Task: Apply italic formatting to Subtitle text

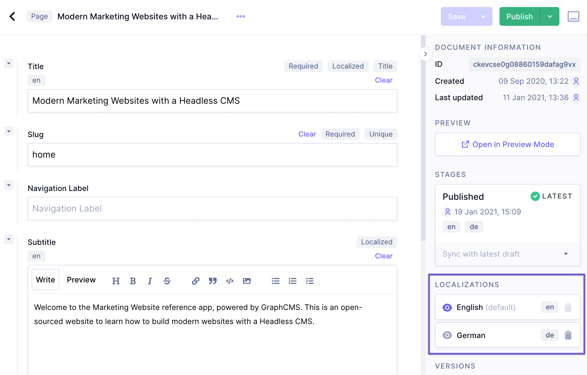Action: [x=150, y=281]
